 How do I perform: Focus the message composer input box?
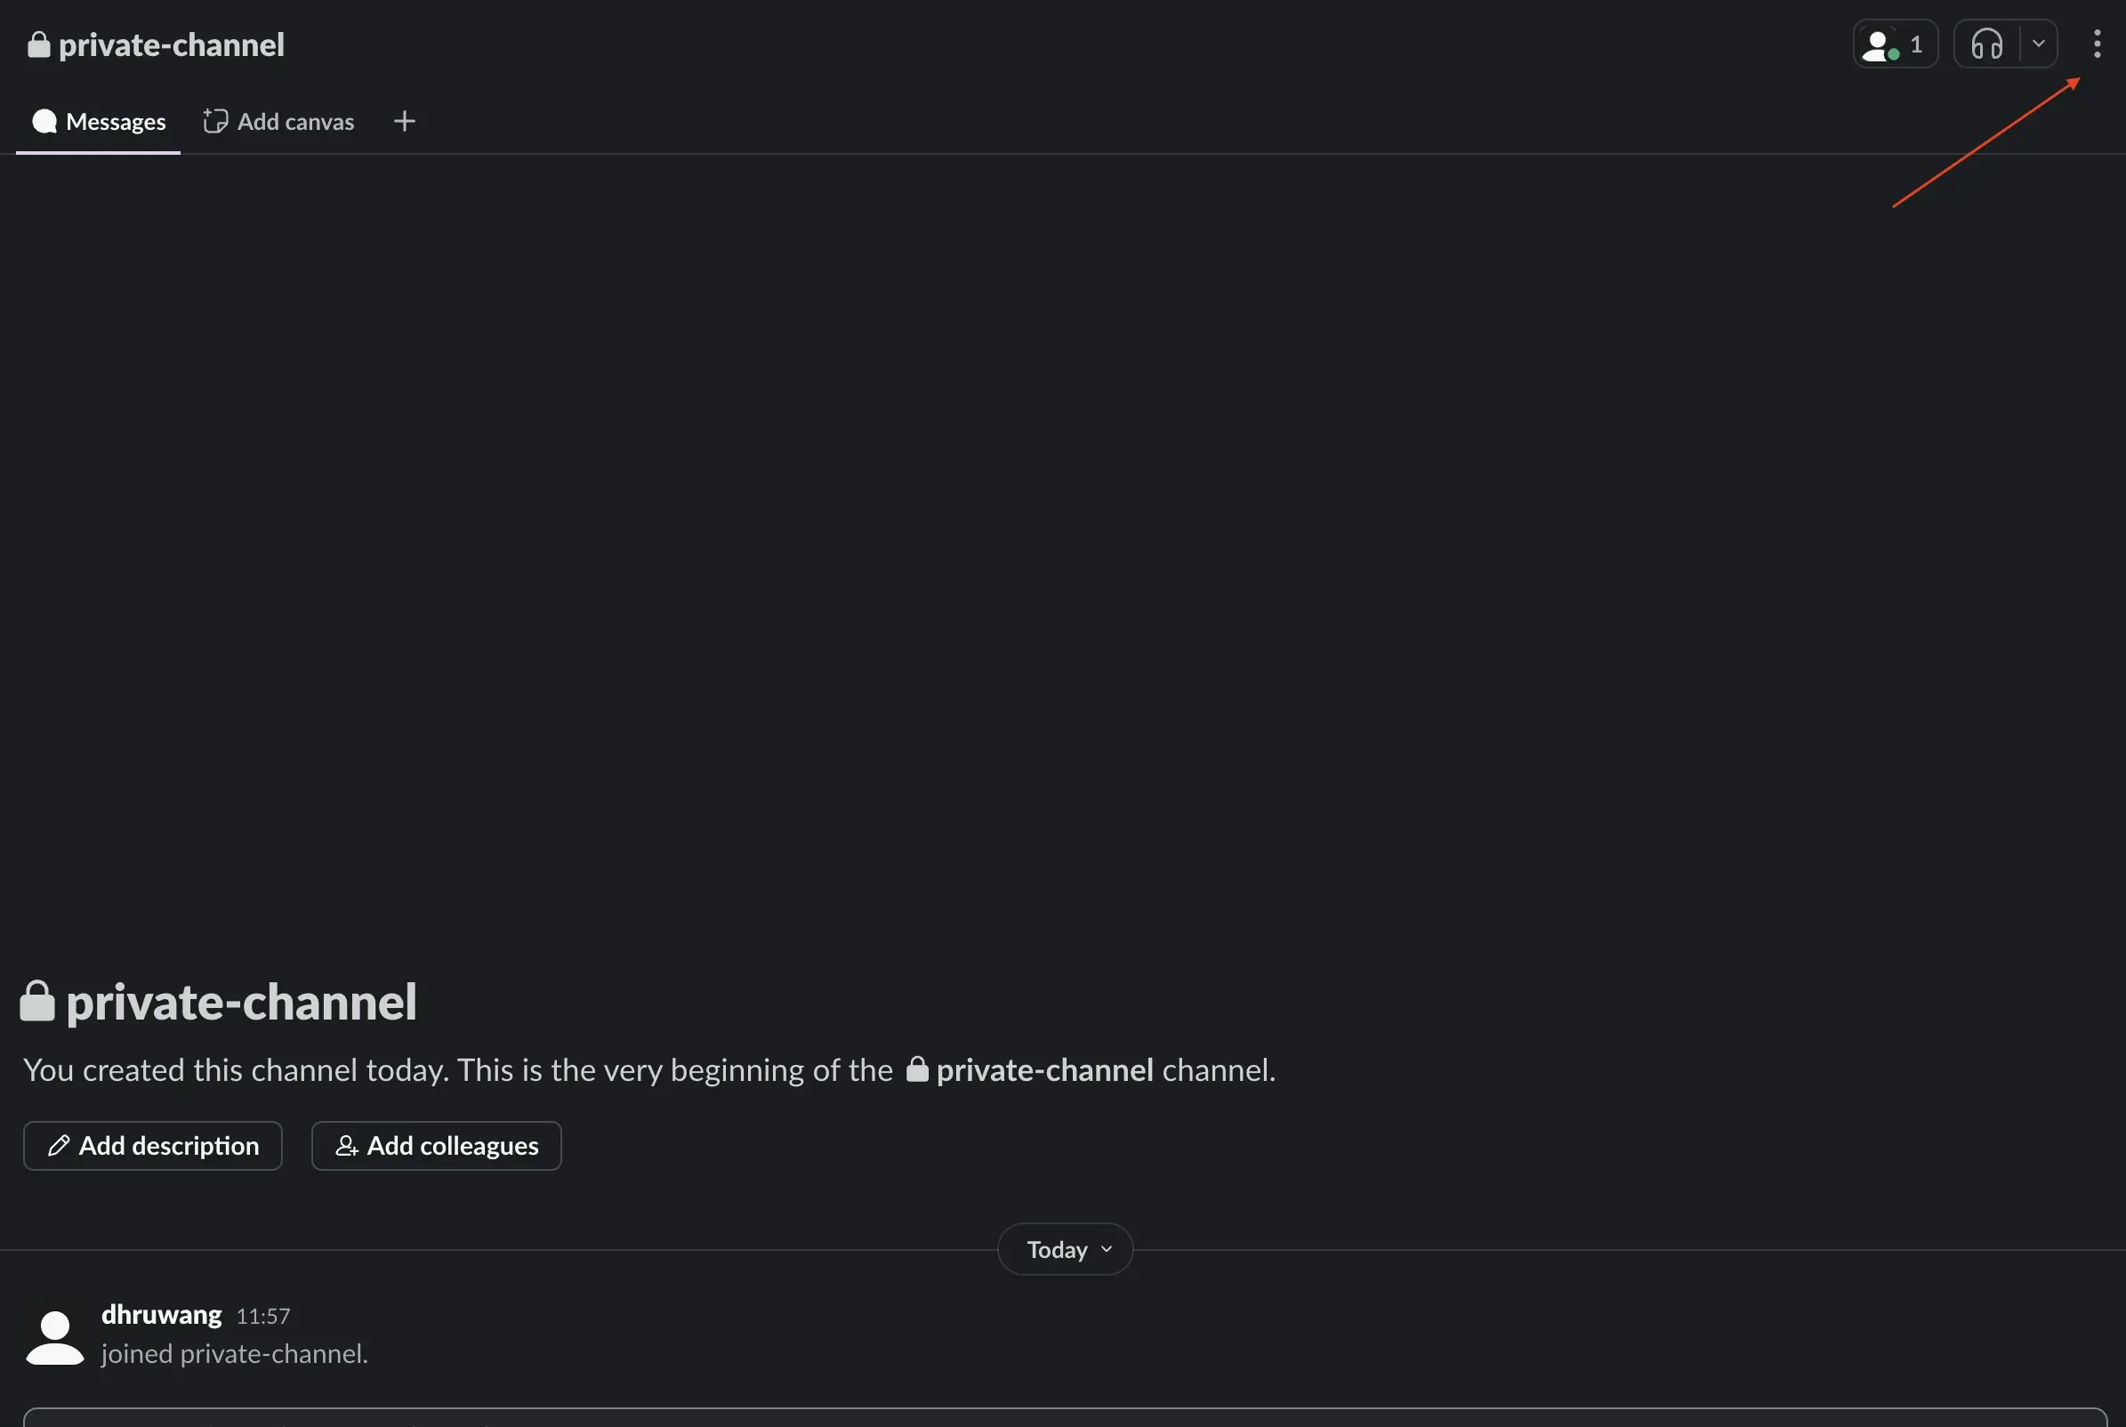[x=1065, y=1418]
